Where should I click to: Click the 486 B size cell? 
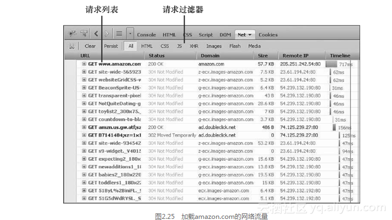tap(268, 127)
